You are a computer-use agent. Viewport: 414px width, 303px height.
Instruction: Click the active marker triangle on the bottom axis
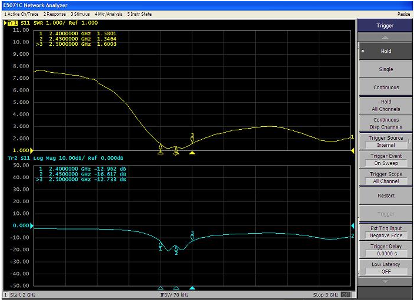point(192,288)
